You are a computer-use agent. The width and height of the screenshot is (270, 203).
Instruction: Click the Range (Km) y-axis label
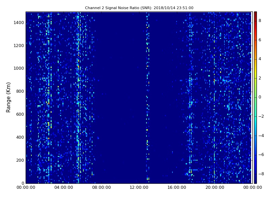point(8,97)
